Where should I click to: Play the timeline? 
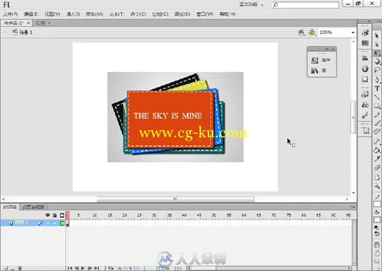[83, 268]
